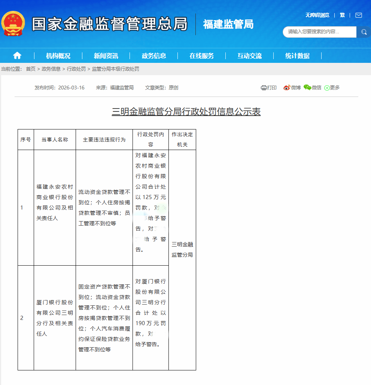Click the search magnifier icon
This screenshot has height=385, width=371.
tap(364, 32)
